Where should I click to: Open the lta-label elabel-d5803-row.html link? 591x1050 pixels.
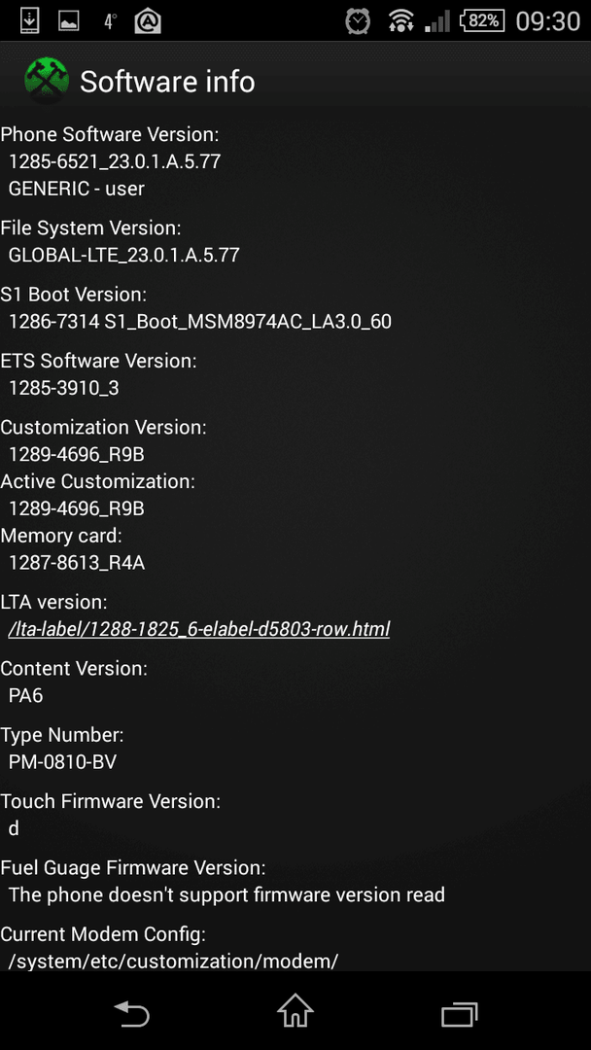[x=199, y=629]
